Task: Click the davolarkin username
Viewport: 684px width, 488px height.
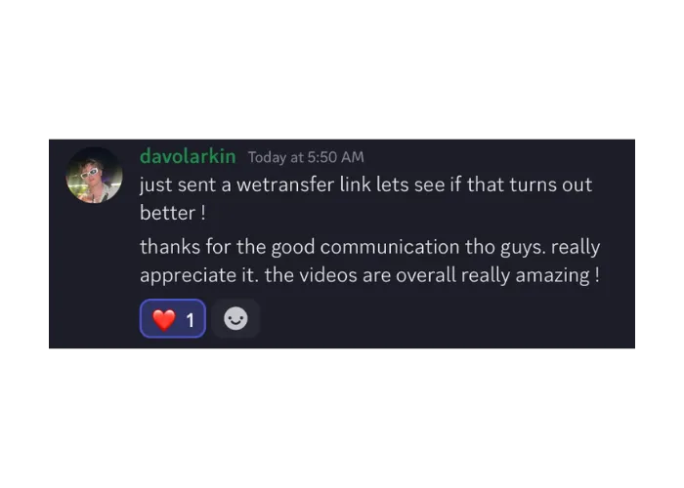Action: pyautogui.click(x=188, y=156)
